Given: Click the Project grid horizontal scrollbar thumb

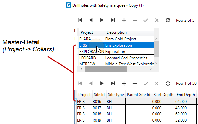Looking at the screenshot, I should 105,69.
